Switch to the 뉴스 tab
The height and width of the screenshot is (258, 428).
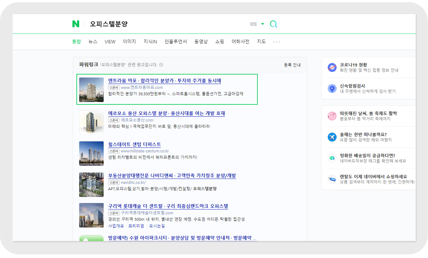point(93,42)
